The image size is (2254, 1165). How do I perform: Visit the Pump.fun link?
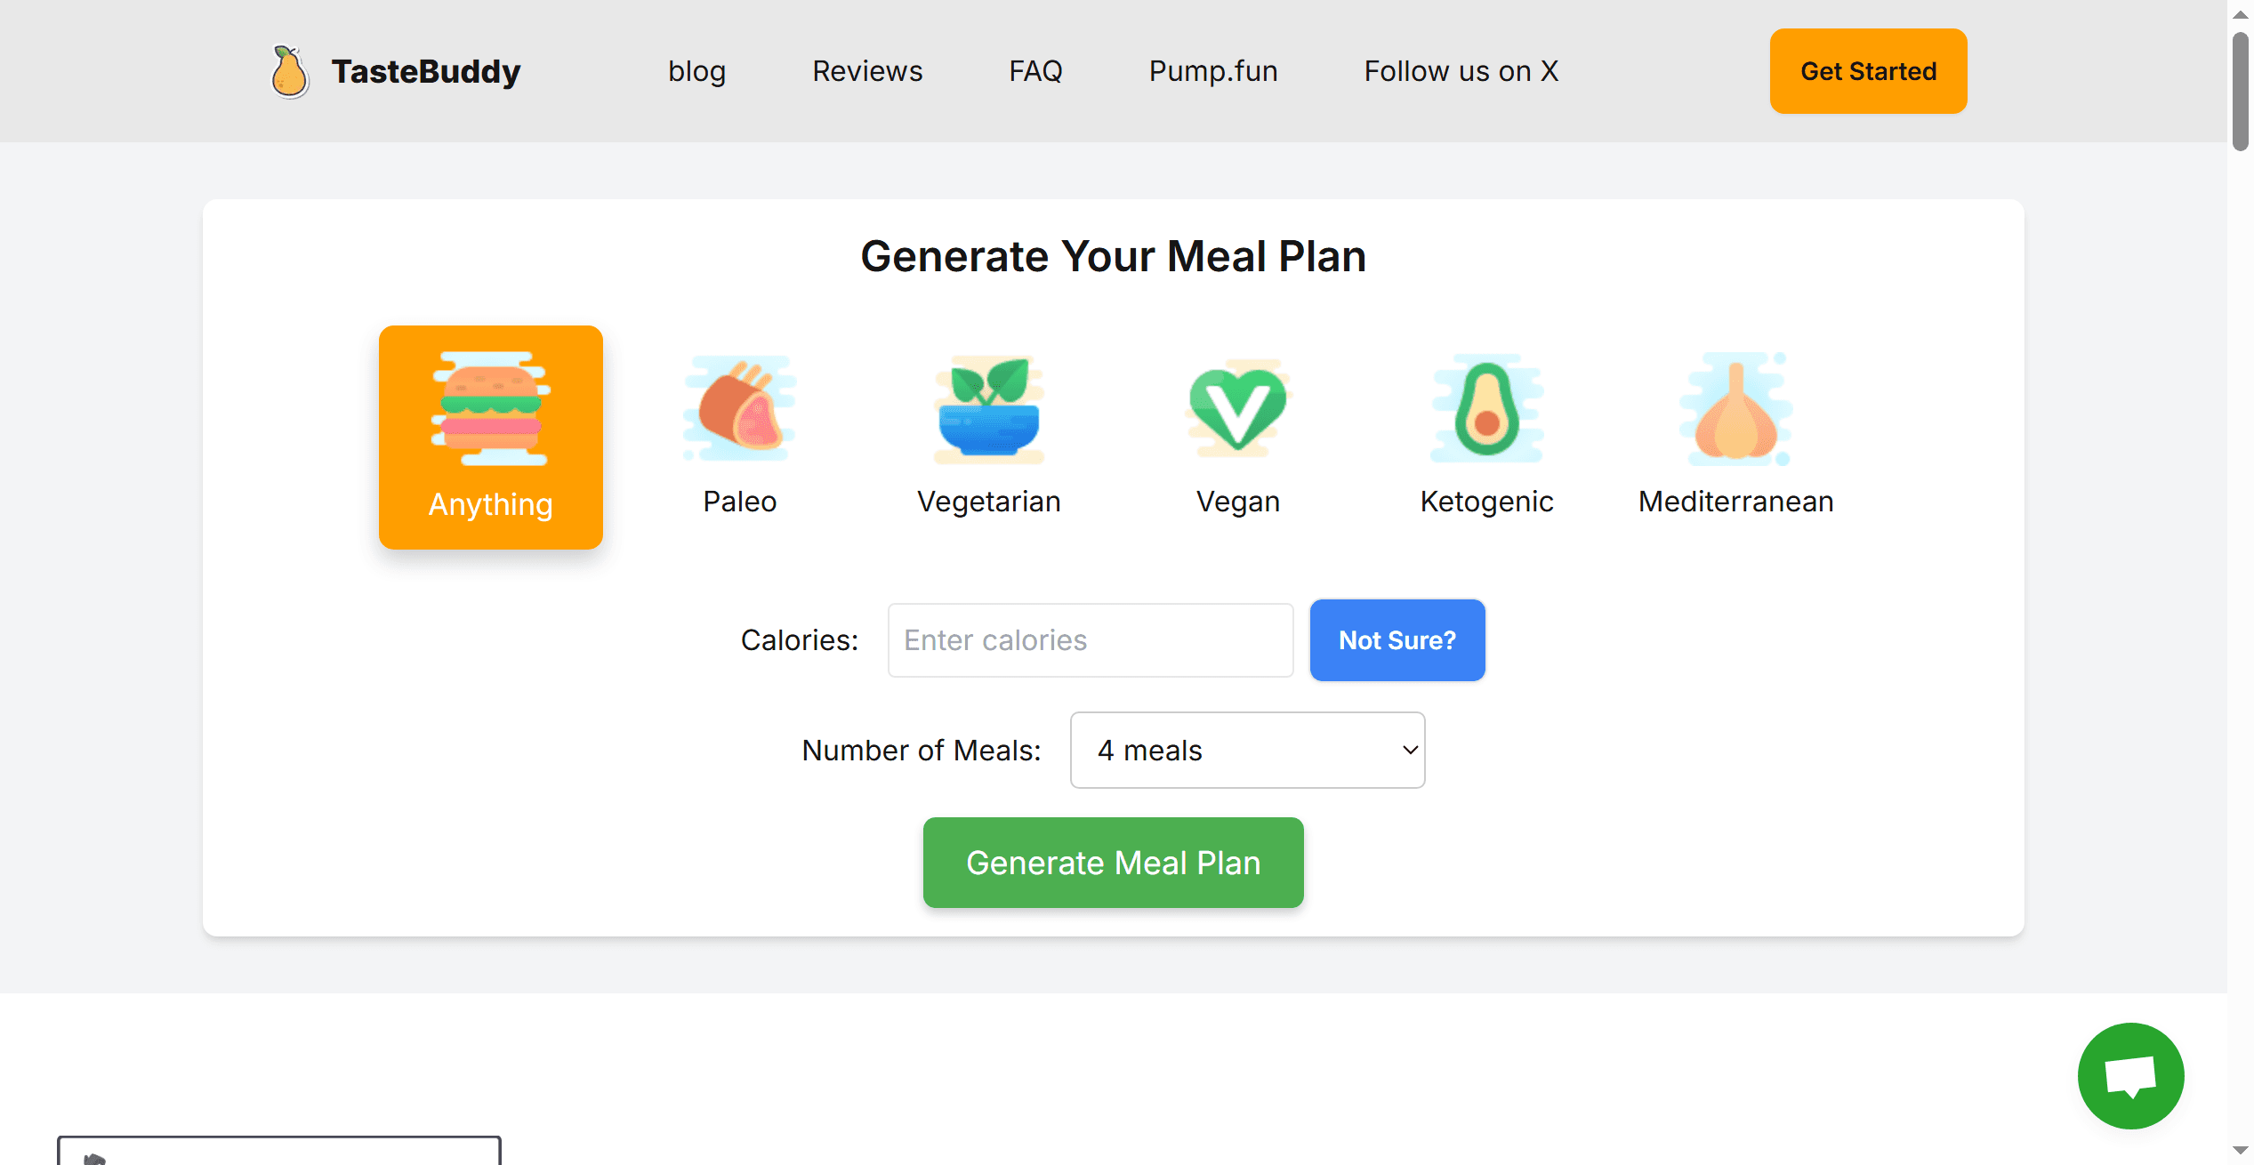(x=1213, y=71)
